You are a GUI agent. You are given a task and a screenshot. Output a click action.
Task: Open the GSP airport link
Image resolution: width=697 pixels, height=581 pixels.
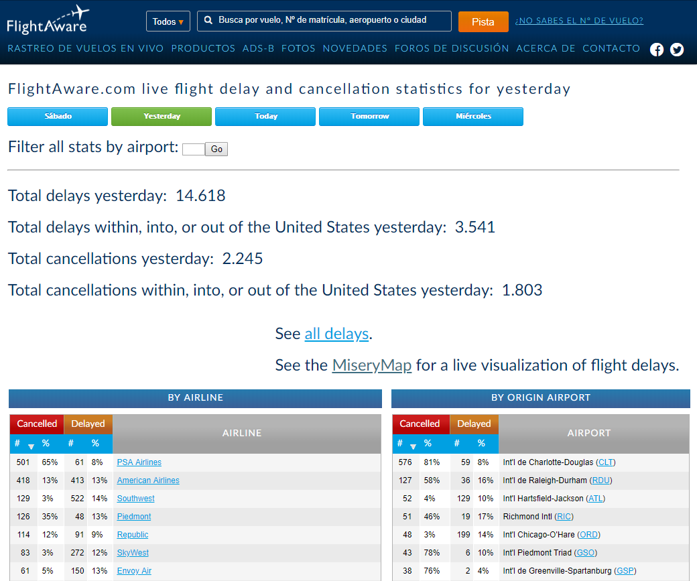(625, 571)
